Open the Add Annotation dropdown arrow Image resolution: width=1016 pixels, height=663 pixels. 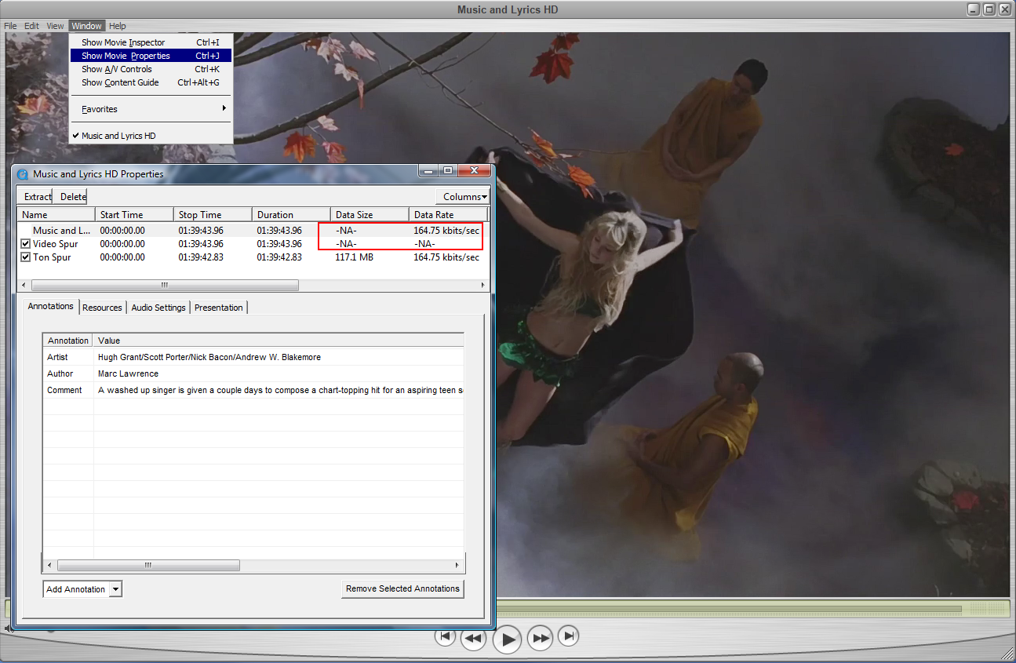coord(115,589)
